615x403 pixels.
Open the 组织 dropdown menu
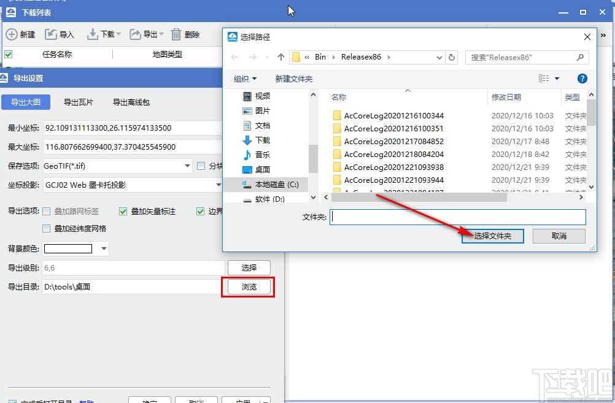click(x=245, y=79)
